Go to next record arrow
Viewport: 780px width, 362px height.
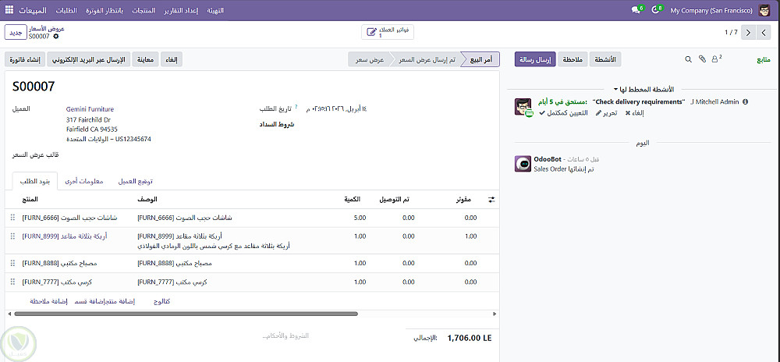pos(748,33)
